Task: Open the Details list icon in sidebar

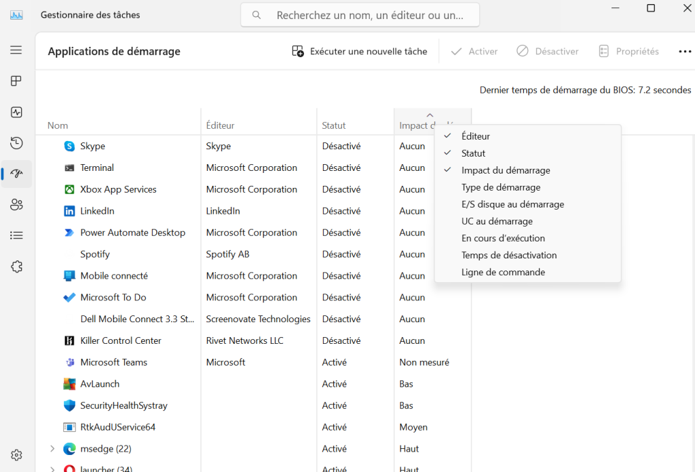Action: click(x=16, y=235)
